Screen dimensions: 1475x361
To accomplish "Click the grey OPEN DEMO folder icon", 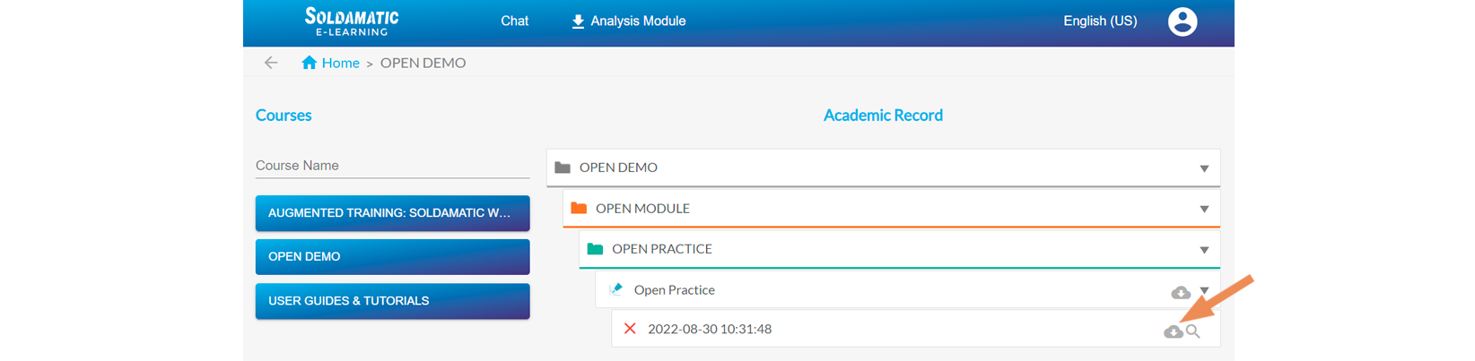I will 563,168.
